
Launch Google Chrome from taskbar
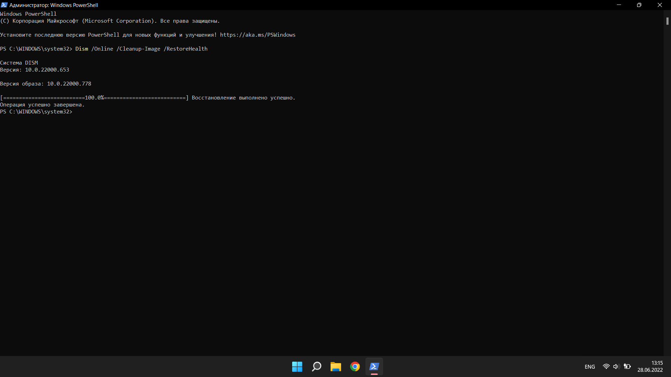click(355, 367)
